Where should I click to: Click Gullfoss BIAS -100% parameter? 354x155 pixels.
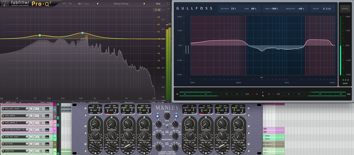(272, 8)
